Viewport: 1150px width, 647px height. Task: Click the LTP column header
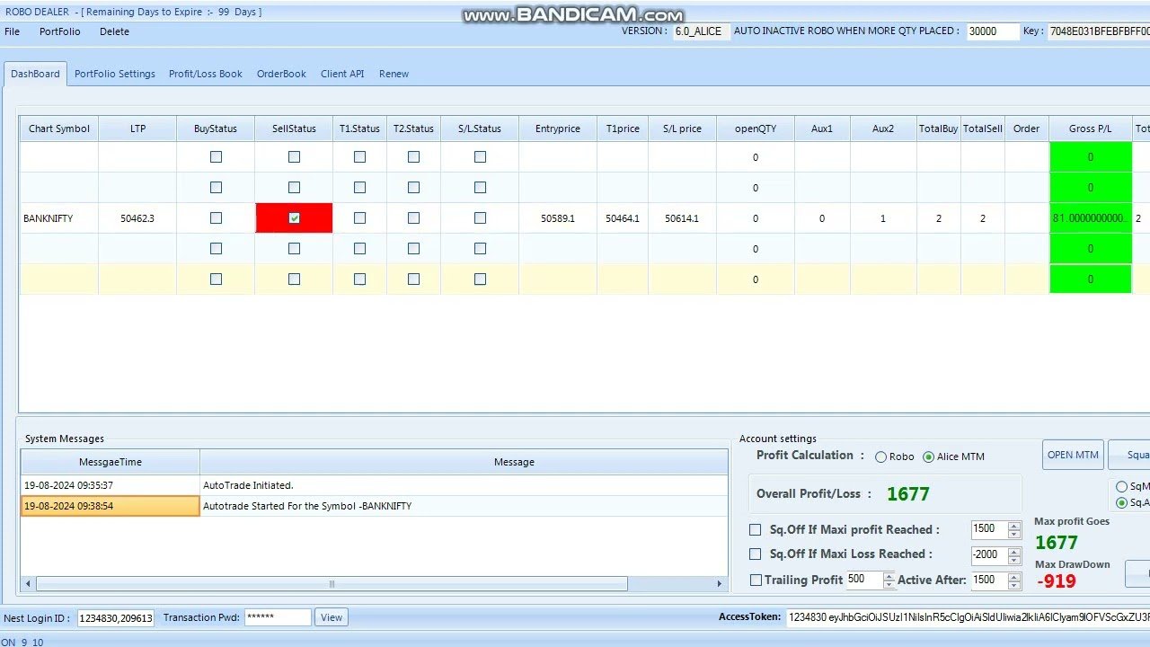pos(137,129)
